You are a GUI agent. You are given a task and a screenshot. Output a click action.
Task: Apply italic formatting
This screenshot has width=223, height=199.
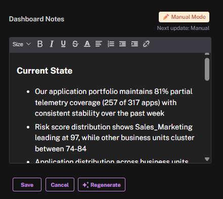click(x=52, y=44)
